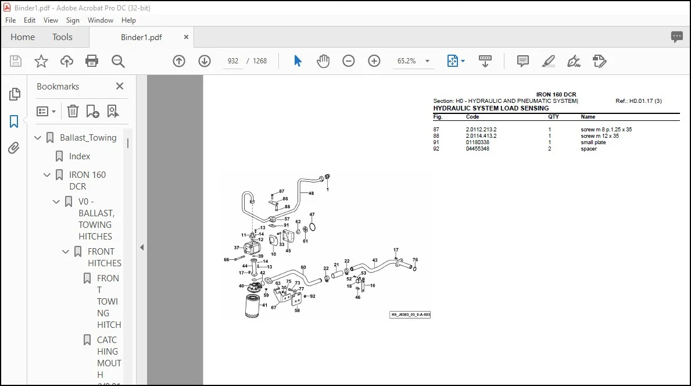This screenshot has width=691, height=386.
Task: Open the Attachments paperclip panel
Action: pyautogui.click(x=14, y=148)
